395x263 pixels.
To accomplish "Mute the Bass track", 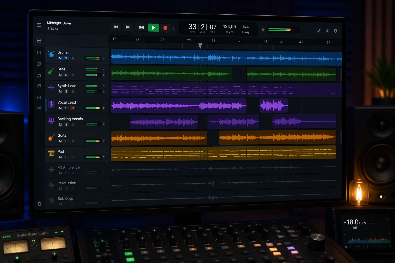I will (60, 75).
